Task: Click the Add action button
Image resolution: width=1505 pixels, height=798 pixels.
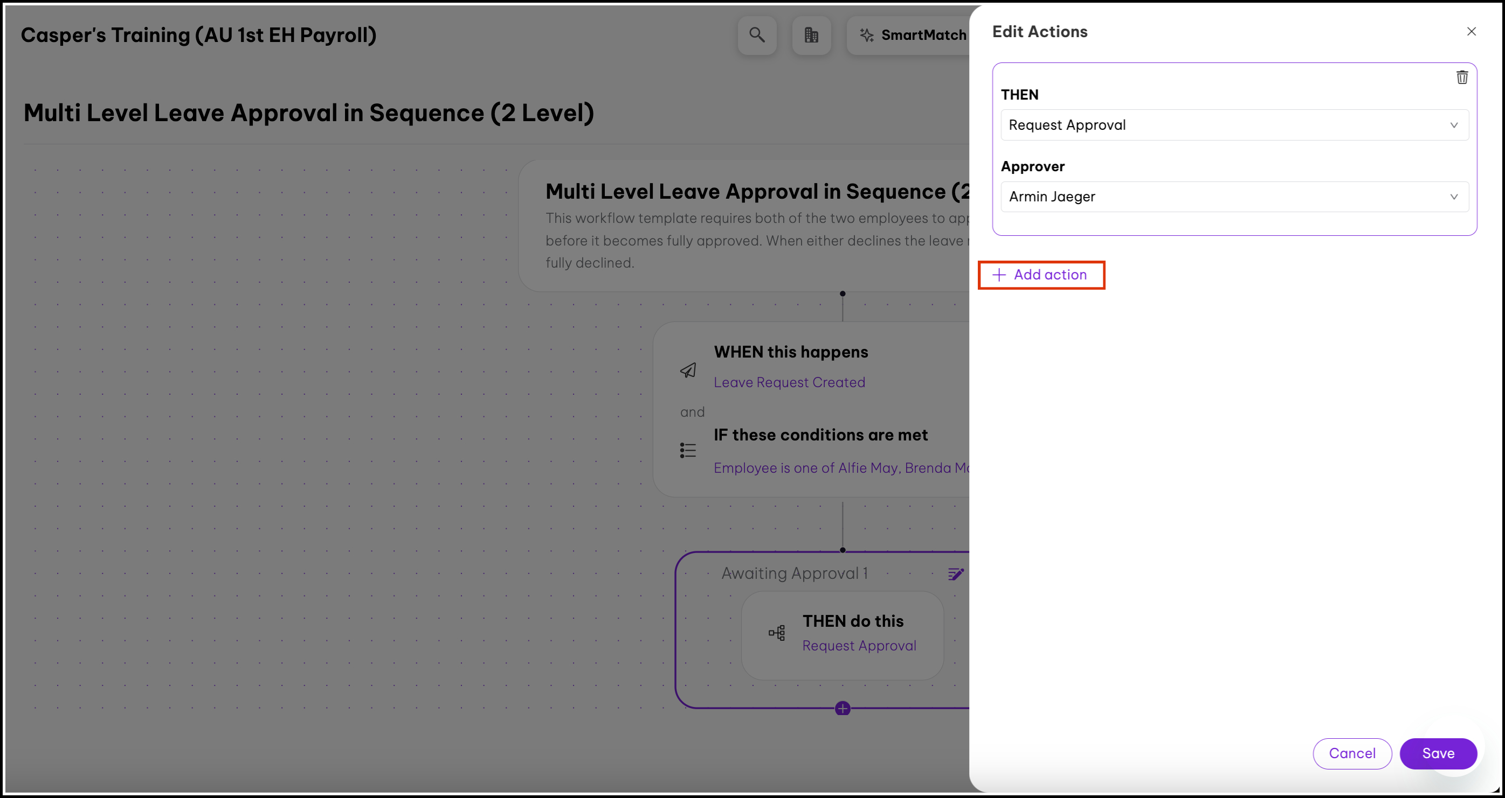Action: click(1041, 275)
